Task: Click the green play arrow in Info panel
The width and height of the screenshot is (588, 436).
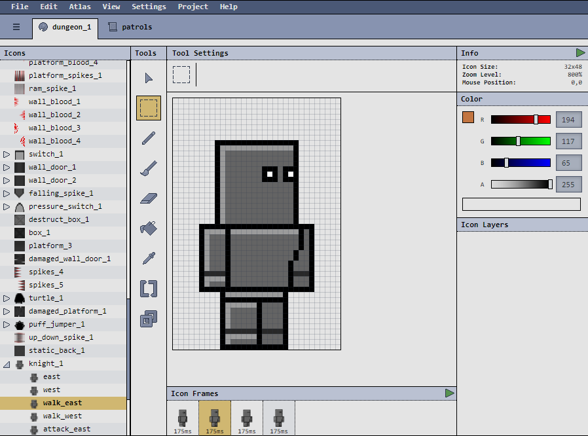Action: (581, 53)
